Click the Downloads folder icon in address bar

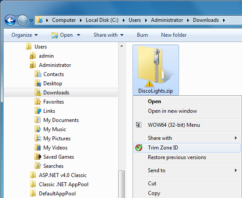point(39,20)
